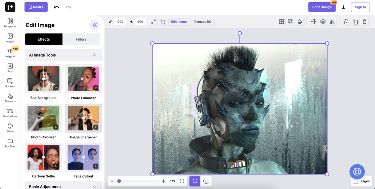Click the crop tool icon

[163, 22]
